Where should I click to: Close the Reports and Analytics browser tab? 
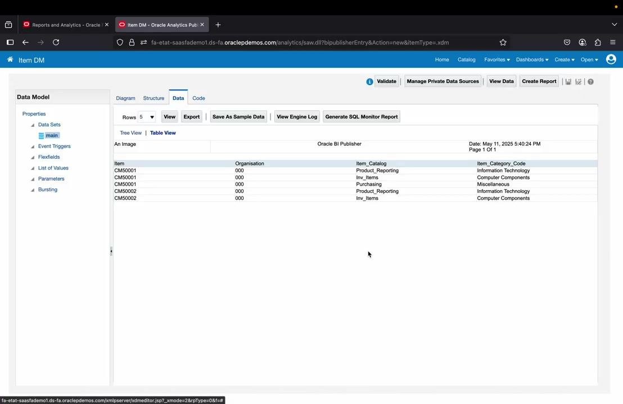click(x=106, y=25)
